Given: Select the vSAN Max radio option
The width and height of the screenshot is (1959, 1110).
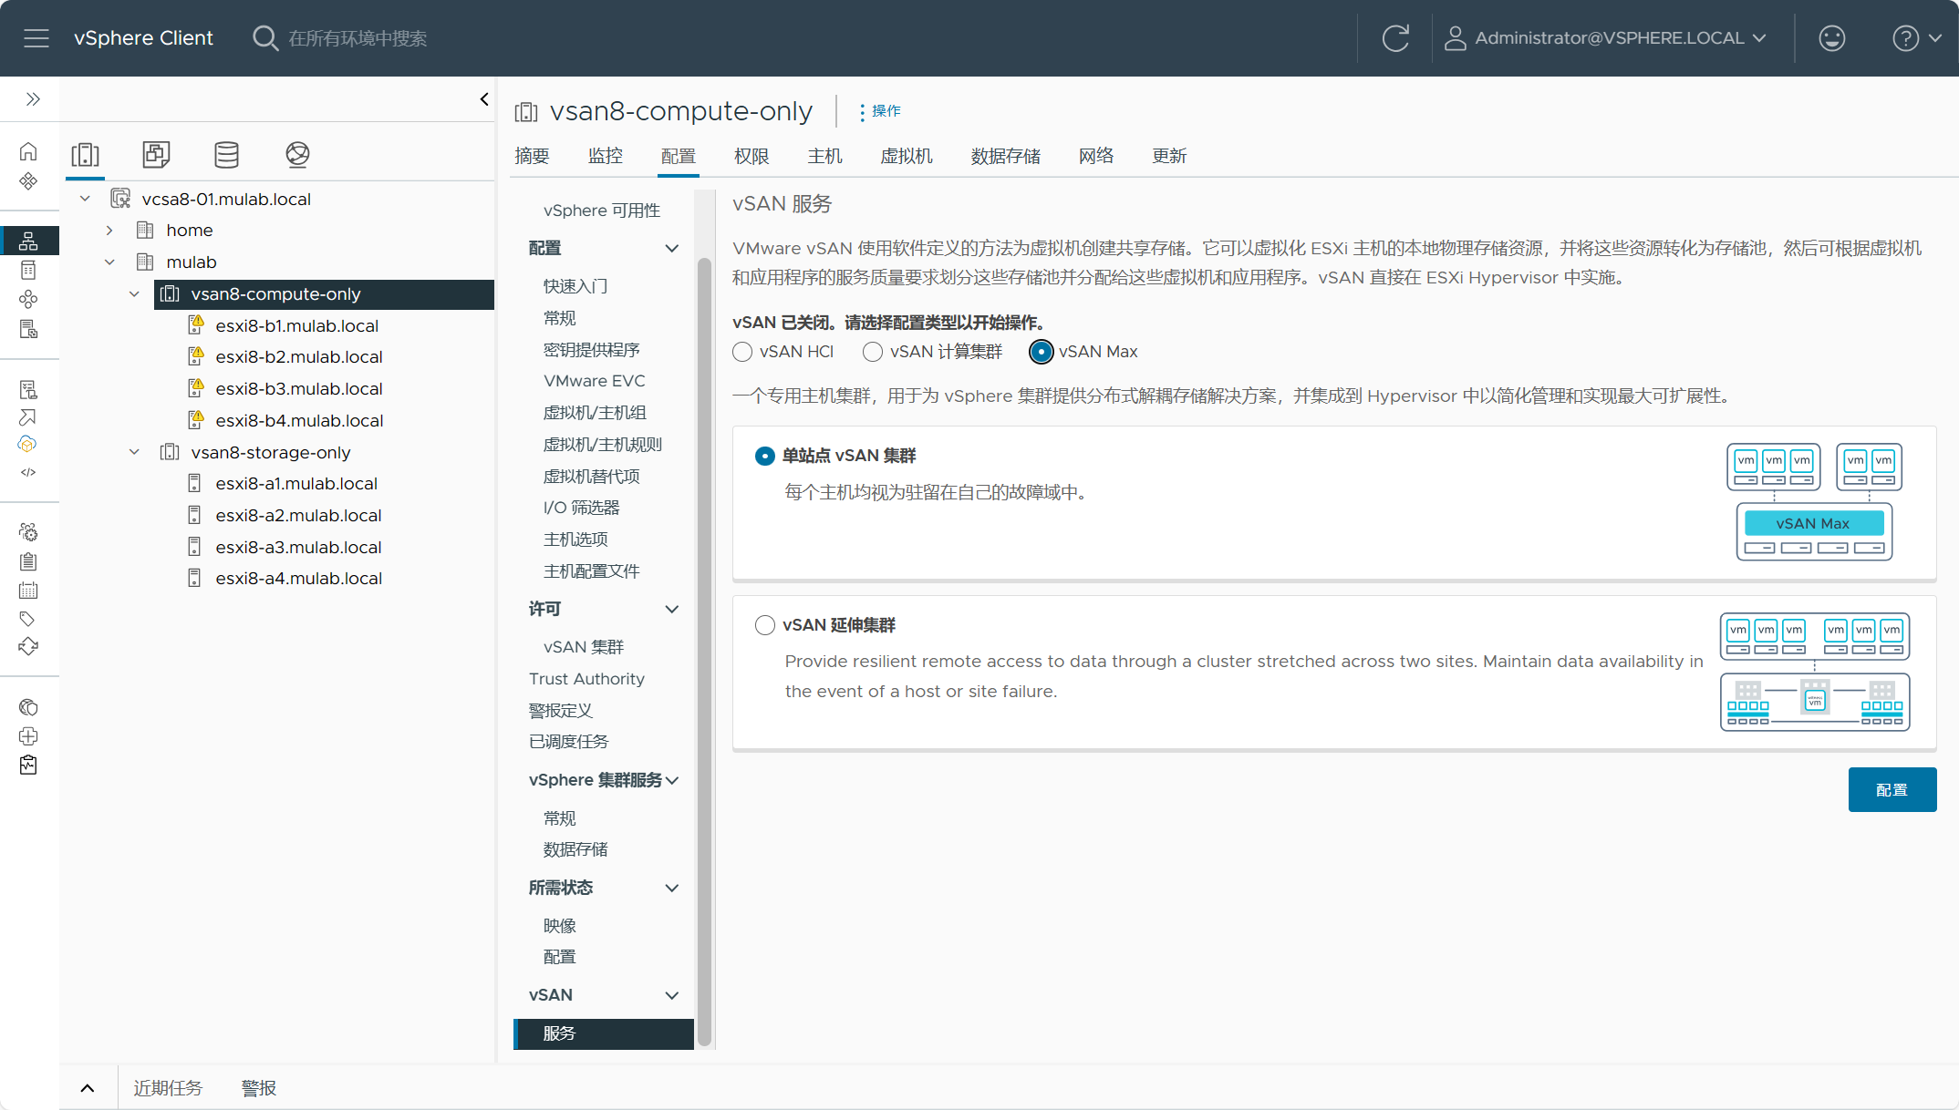Looking at the screenshot, I should [1041, 352].
